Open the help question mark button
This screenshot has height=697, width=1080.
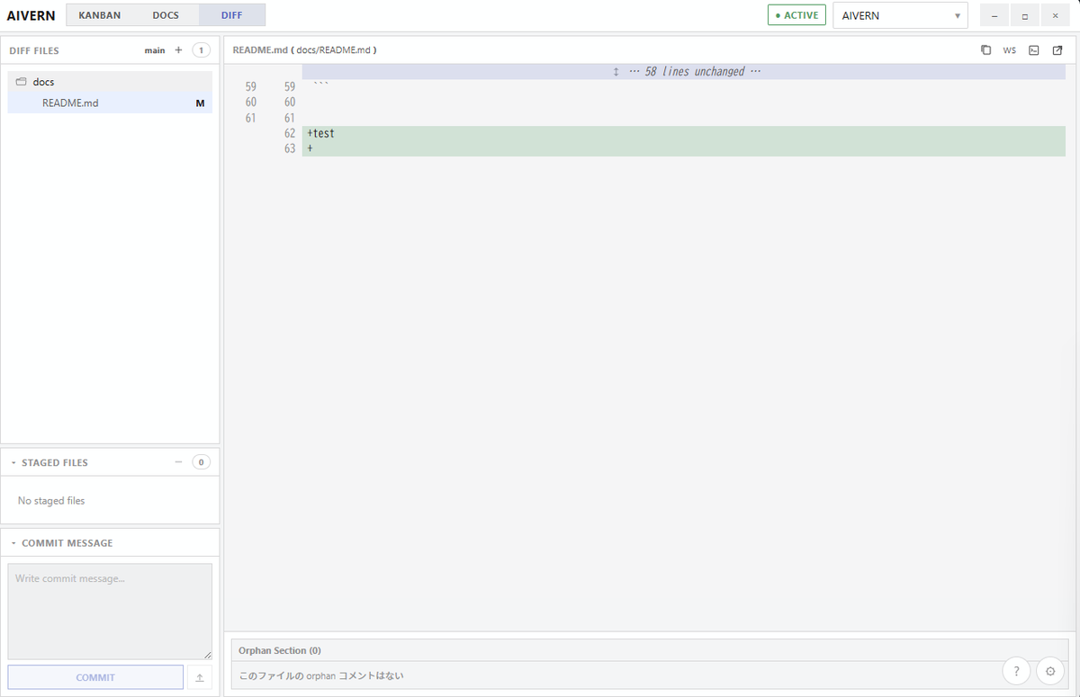(1016, 671)
